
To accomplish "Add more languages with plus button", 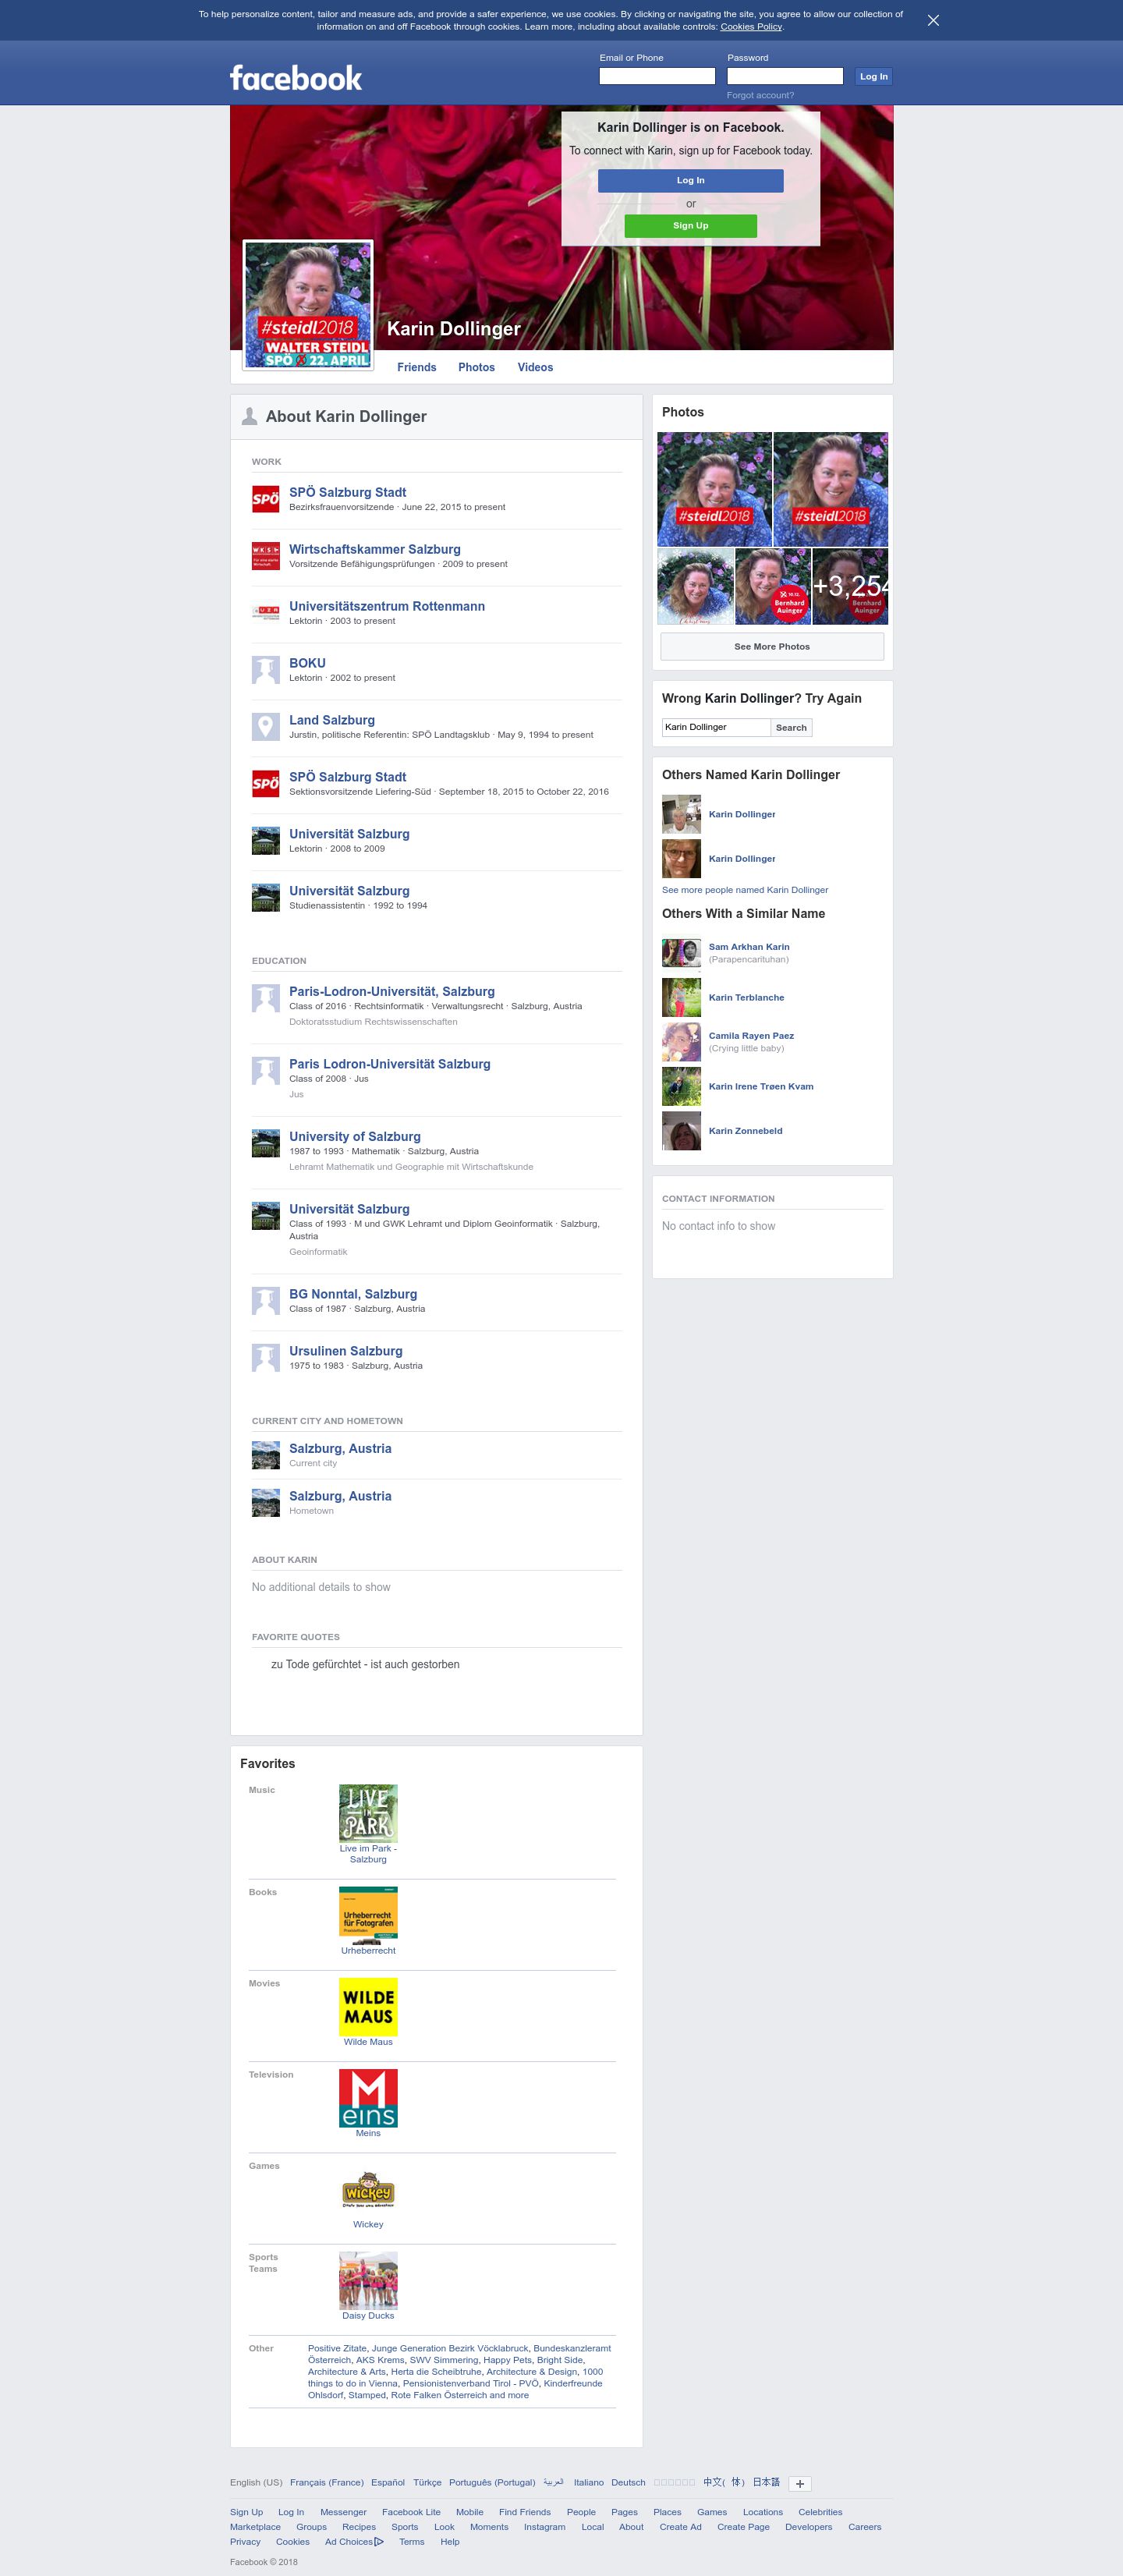I will click(x=799, y=2483).
